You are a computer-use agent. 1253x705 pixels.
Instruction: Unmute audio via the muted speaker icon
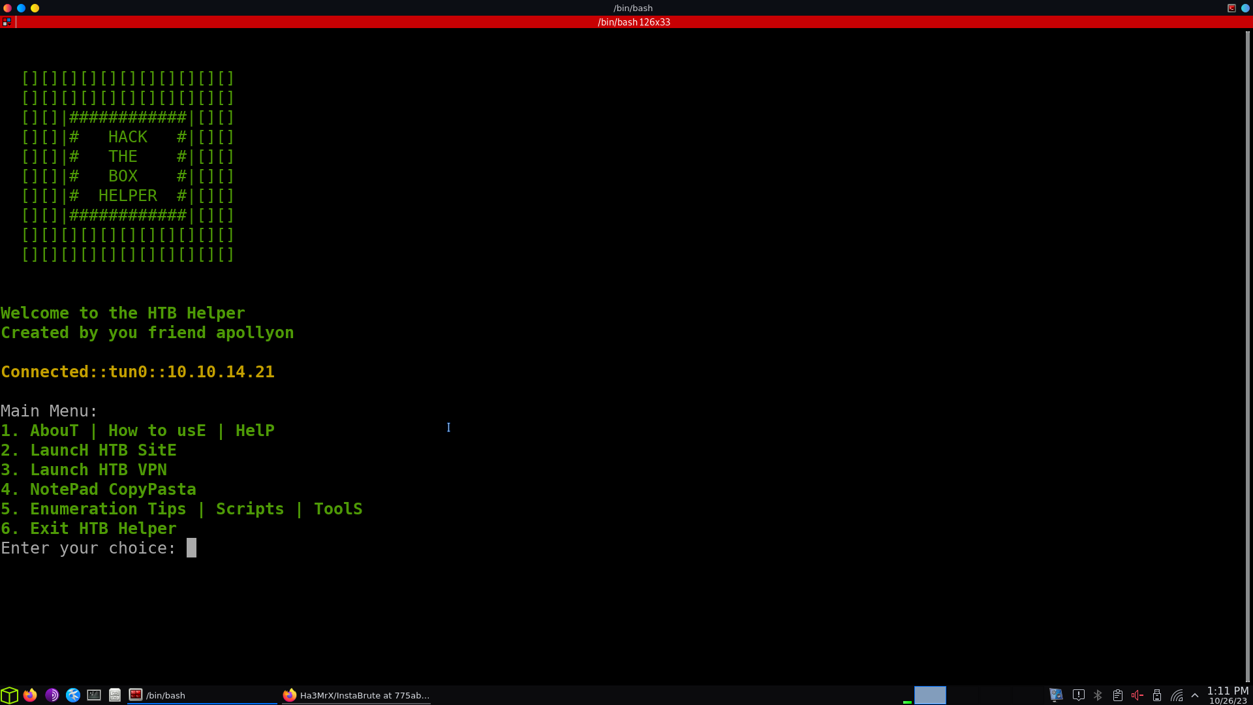click(x=1138, y=695)
